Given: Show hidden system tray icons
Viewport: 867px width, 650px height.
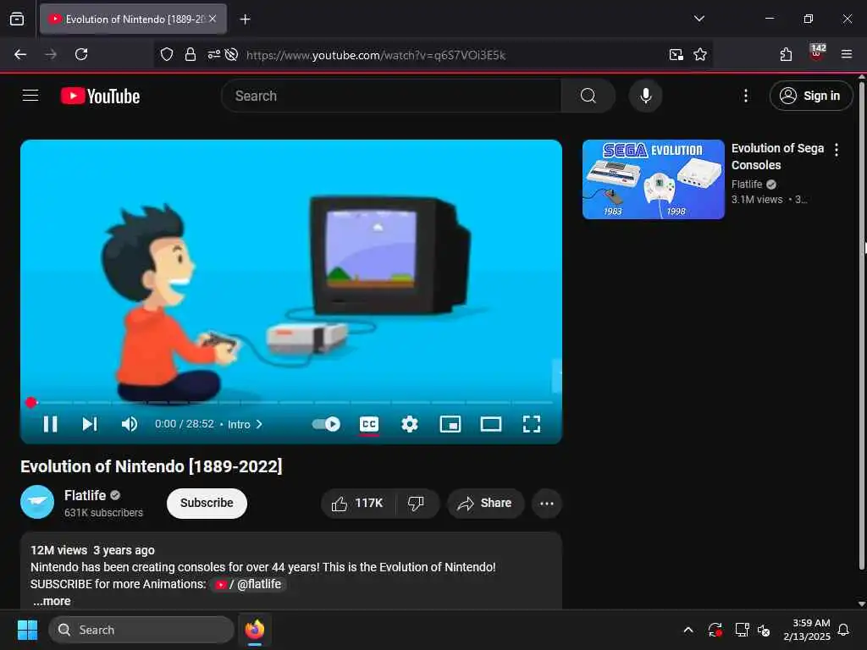Looking at the screenshot, I should 688,630.
